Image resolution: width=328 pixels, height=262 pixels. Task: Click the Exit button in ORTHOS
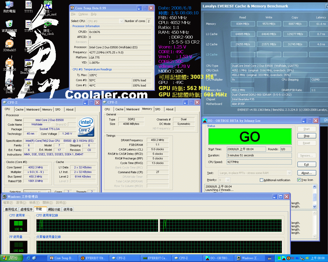pos(306,165)
